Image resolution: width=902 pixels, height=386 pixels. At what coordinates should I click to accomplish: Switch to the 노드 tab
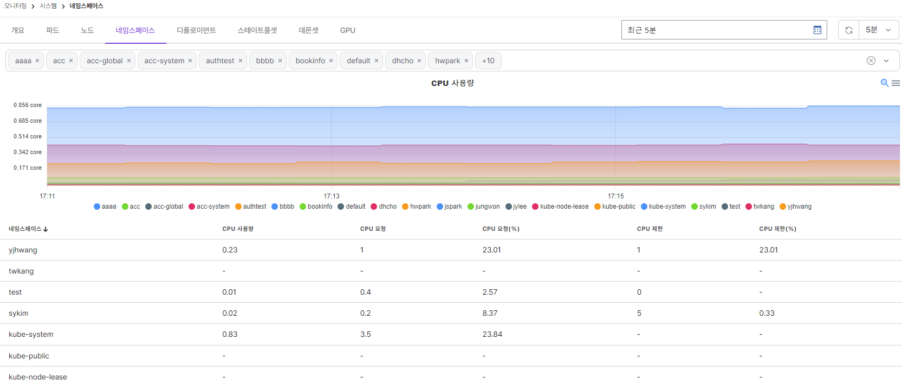(87, 30)
